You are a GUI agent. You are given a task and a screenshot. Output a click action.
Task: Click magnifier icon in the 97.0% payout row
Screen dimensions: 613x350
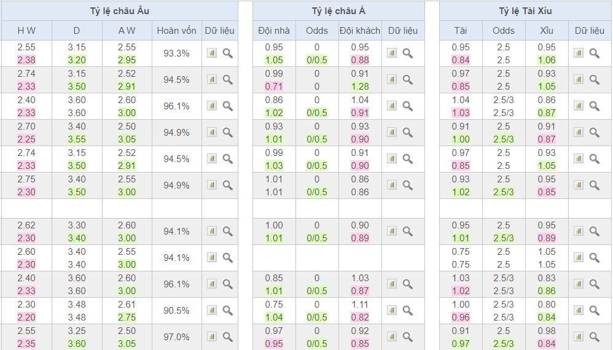[228, 336]
